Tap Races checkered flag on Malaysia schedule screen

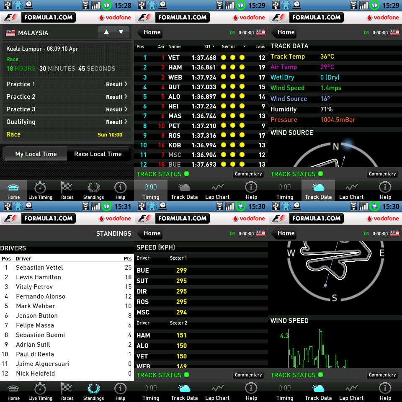coord(67,190)
